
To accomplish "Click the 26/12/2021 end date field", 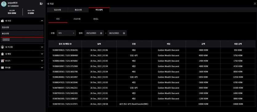I will coord(117,33).
